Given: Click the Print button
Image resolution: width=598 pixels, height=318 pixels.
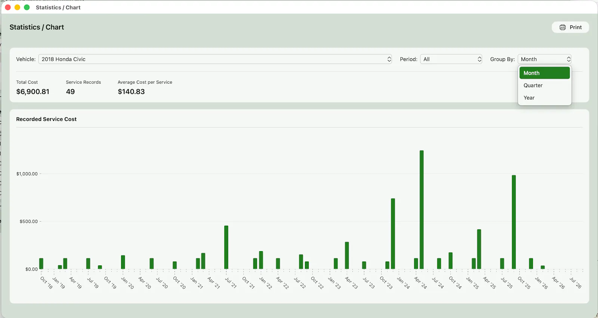Looking at the screenshot, I should [x=570, y=27].
